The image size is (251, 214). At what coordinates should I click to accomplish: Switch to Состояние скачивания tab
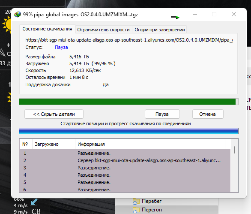point(47,29)
